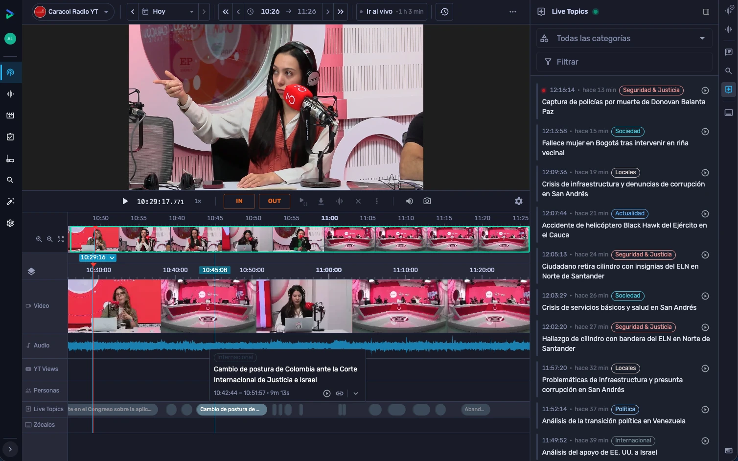
Task: Expand the topic popup chevron
Action: click(356, 393)
